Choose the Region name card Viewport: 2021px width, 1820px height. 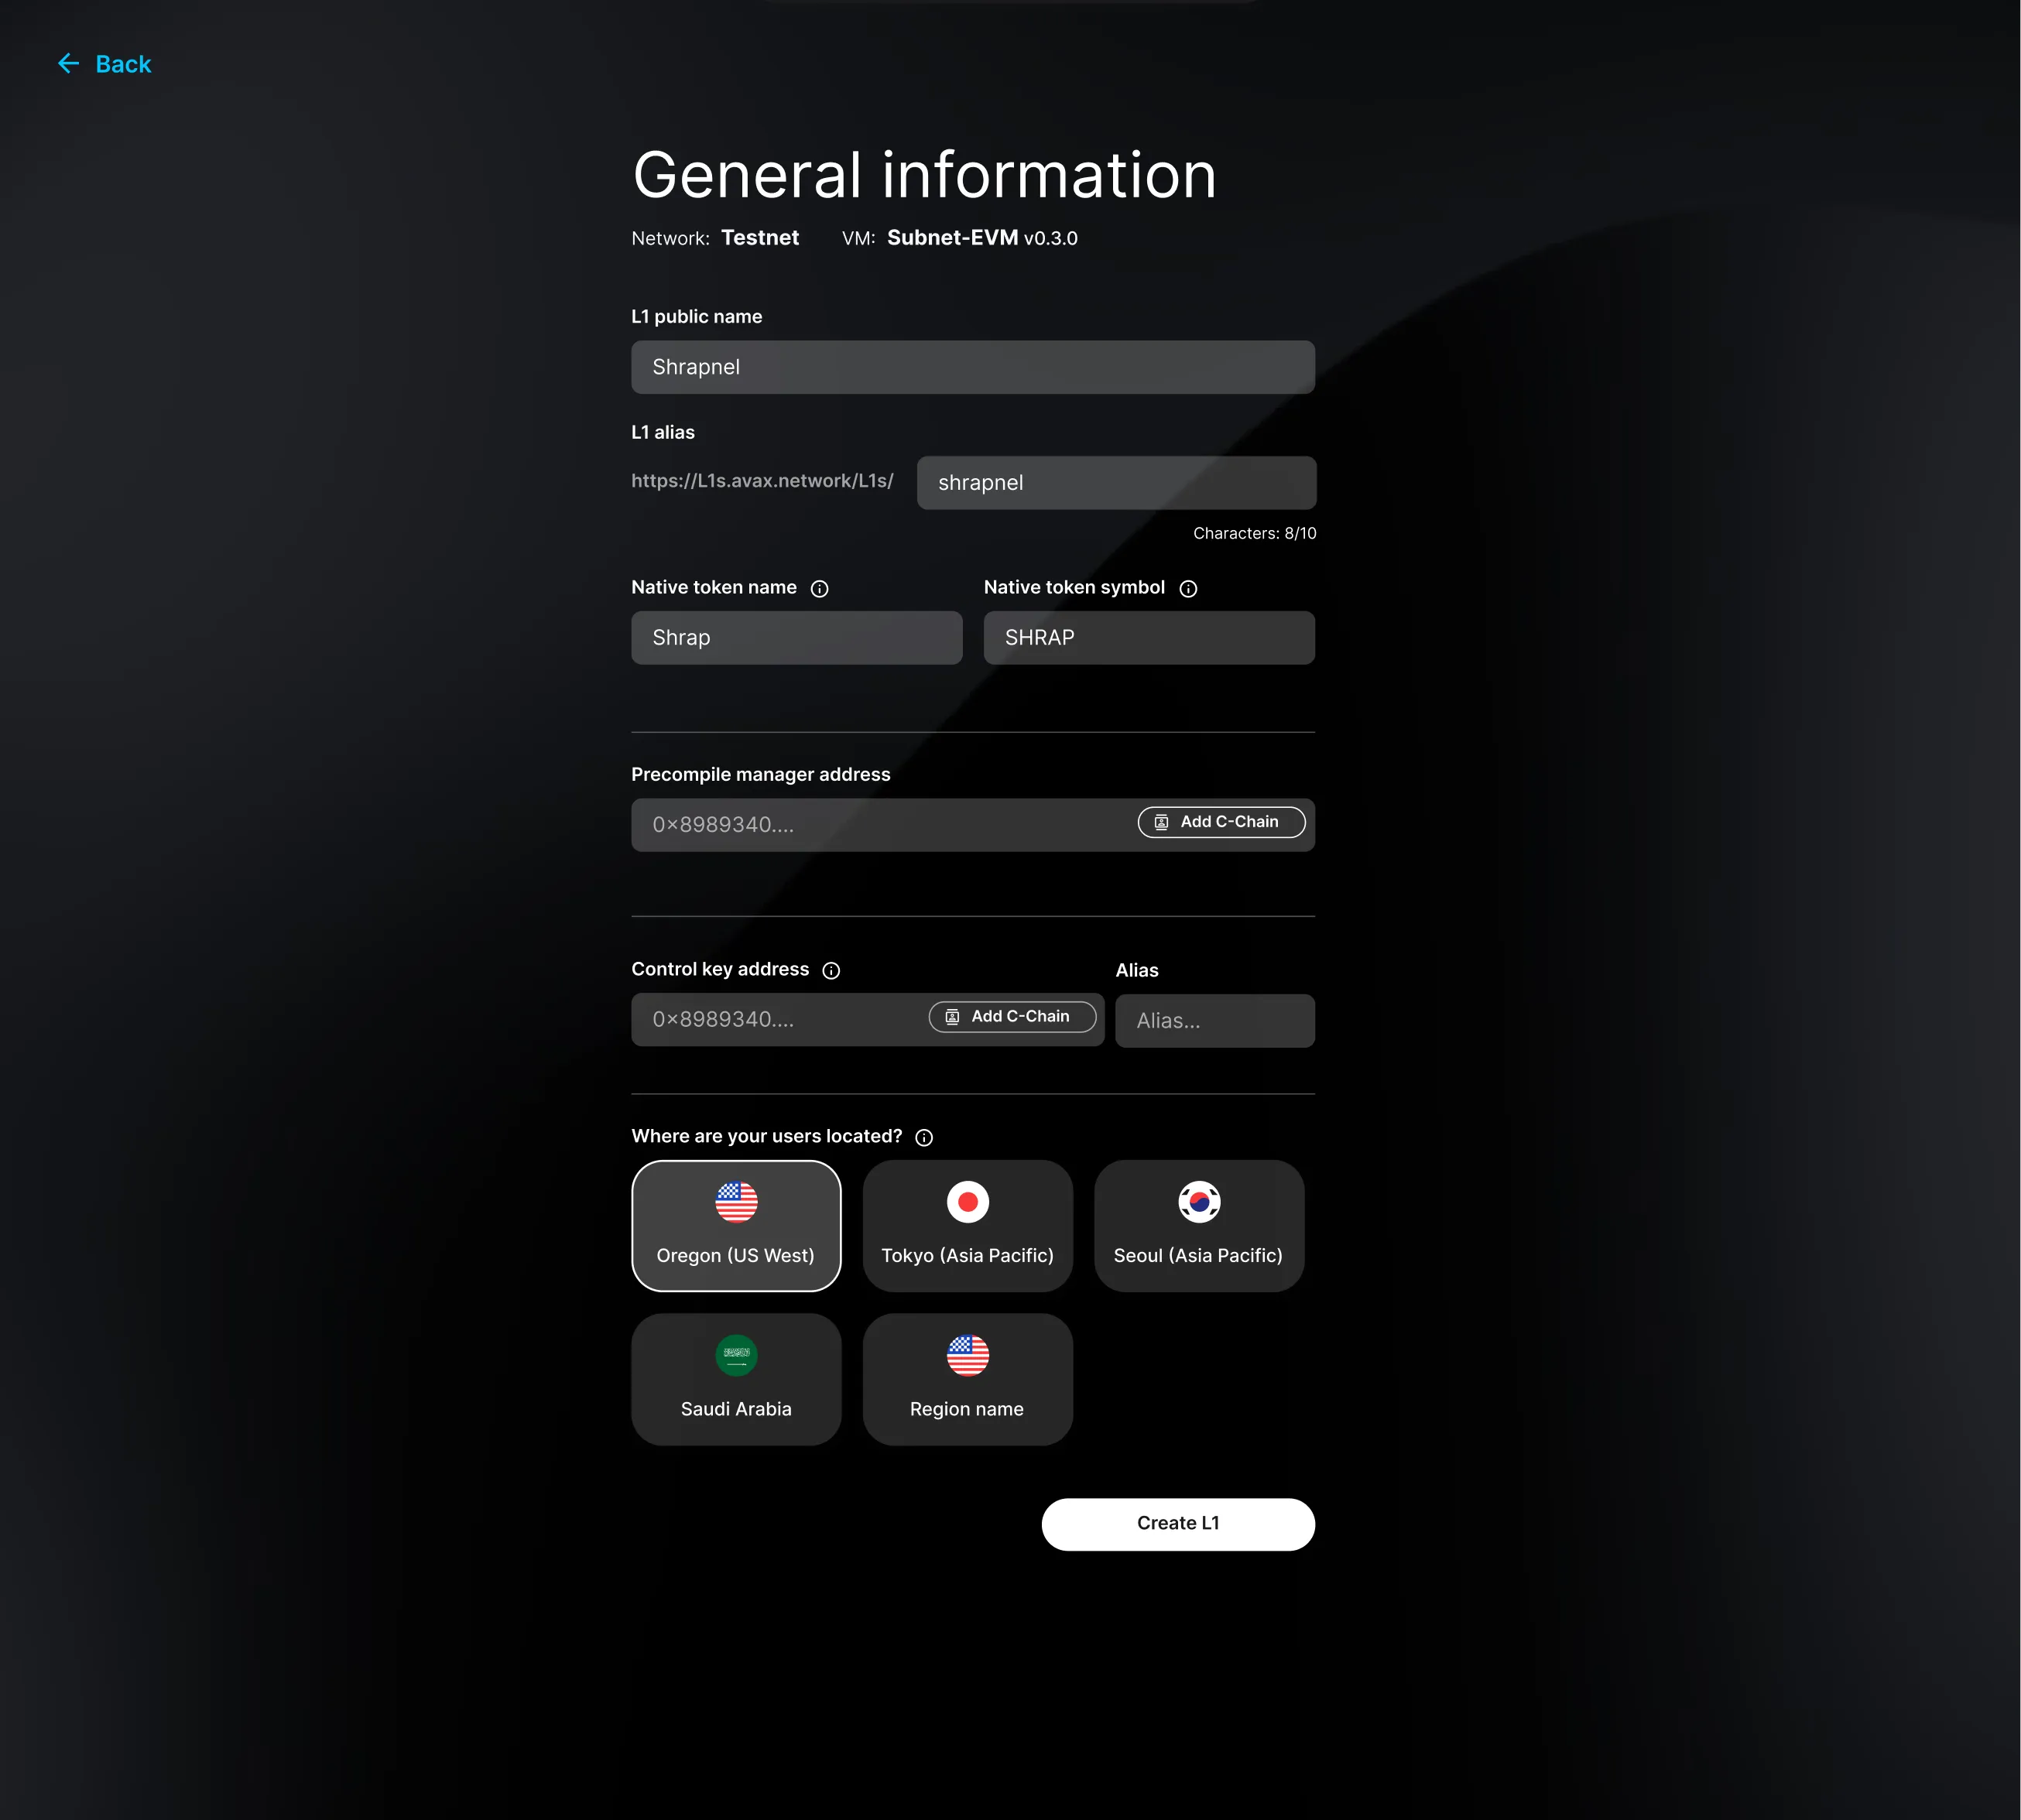(x=968, y=1380)
